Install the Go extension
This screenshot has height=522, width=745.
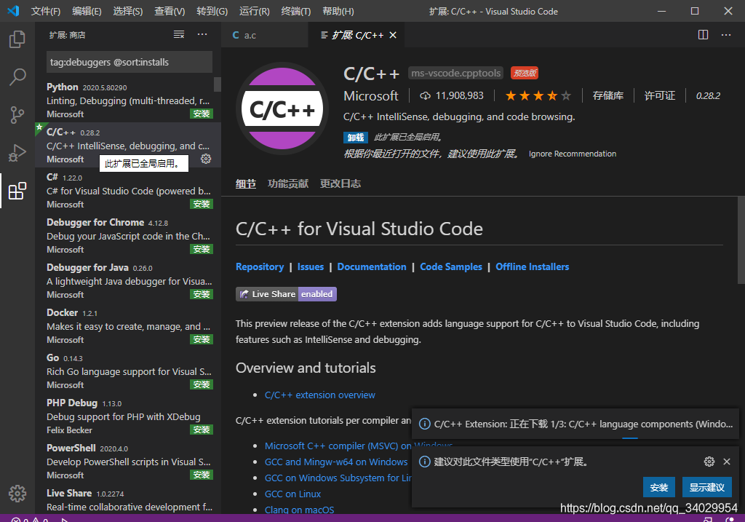(202, 384)
